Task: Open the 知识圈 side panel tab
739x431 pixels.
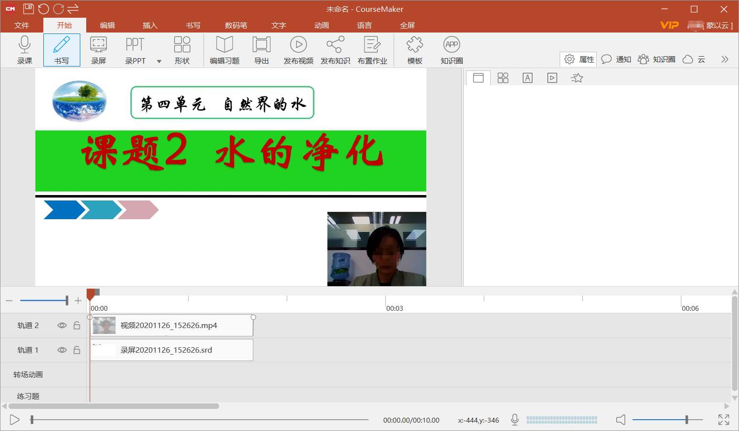Action: point(657,60)
